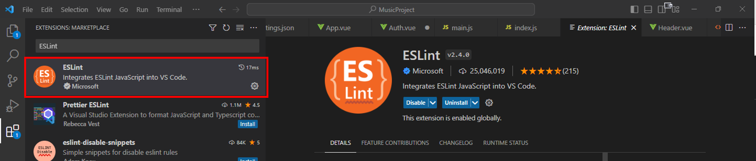Install the Prettier ESLint extension

click(248, 124)
